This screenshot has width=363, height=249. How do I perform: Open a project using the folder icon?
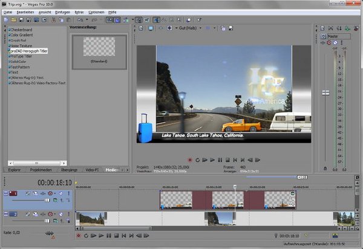pos(14,20)
